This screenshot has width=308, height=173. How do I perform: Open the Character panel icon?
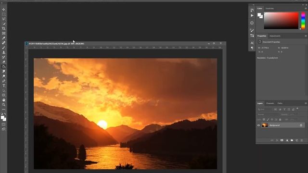point(252,43)
